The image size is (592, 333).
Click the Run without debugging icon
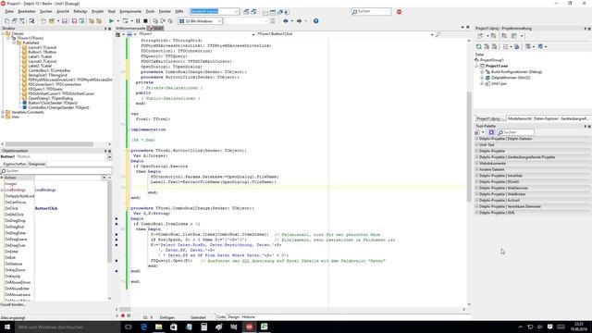(126, 21)
